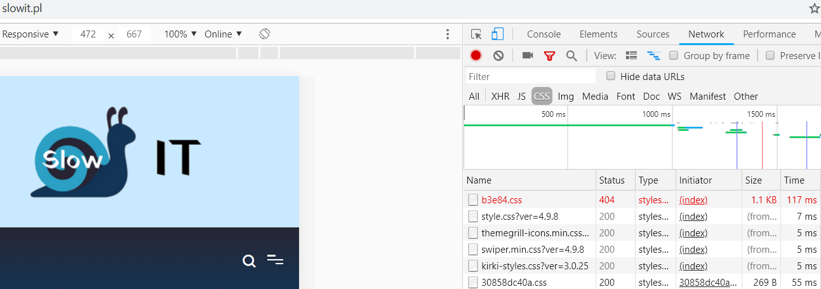Viewport: 821px width, 289px height.
Task: Show All request types
Action: (x=474, y=97)
